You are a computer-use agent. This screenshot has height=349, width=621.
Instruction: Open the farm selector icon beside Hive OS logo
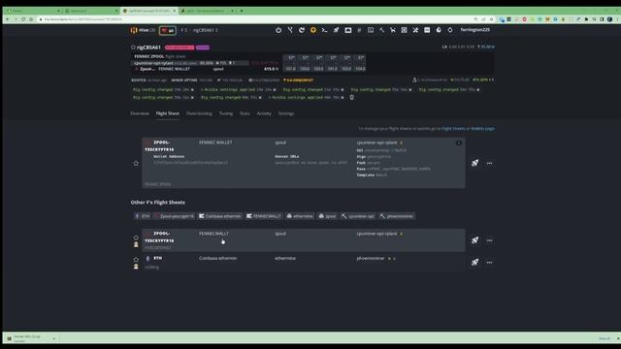pos(168,30)
